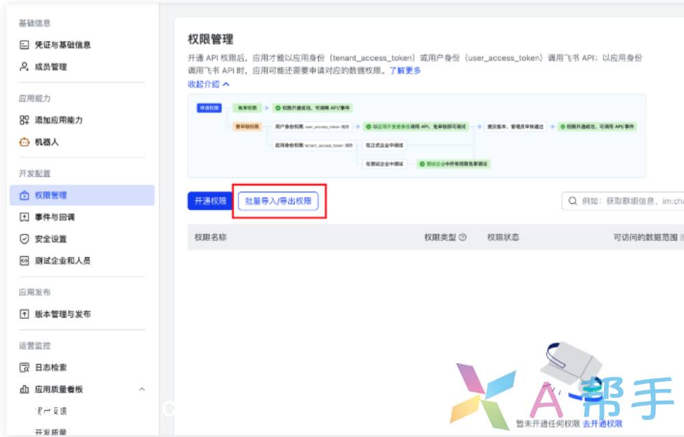Open 事件与回调 from the sidebar icon
This screenshot has height=437, width=684.
pos(24,217)
